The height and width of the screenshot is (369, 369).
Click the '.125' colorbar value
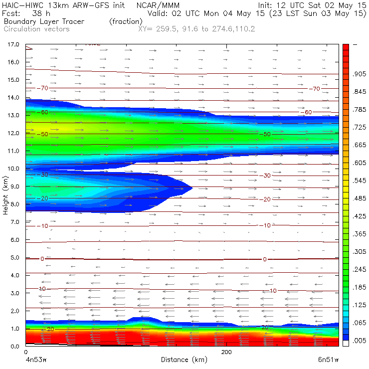[x=360, y=305]
